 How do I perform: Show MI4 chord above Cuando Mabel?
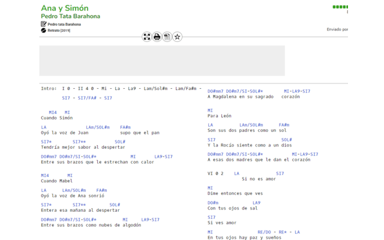(45, 175)
